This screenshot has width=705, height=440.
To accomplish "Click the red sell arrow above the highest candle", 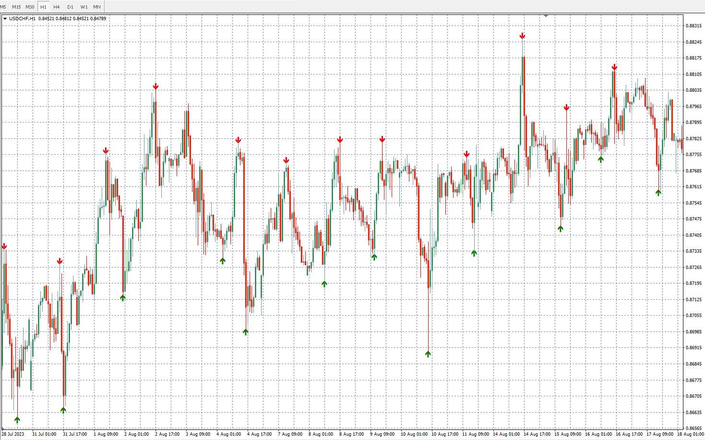I will click(x=522, y=36).
